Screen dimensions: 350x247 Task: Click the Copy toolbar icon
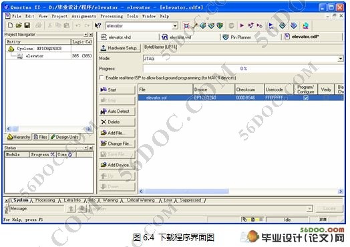coord(58,25)
